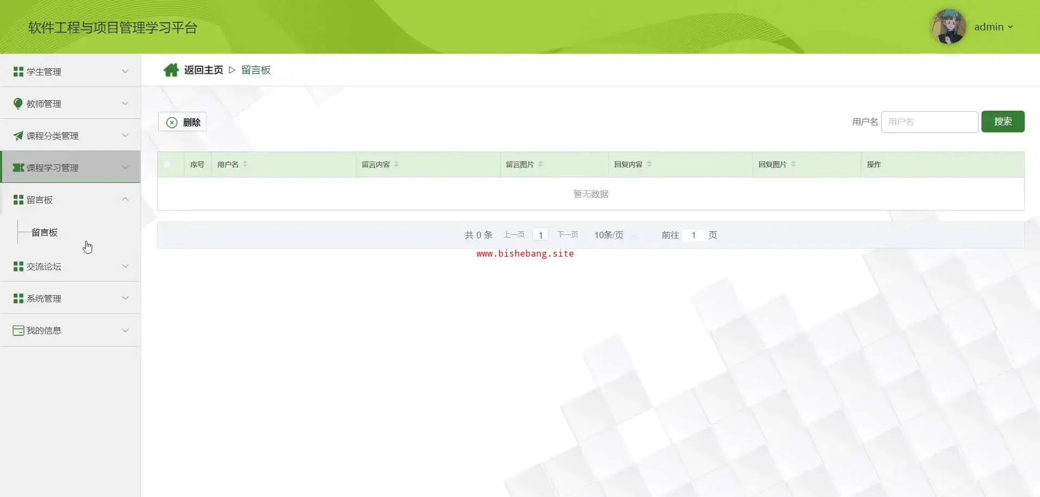
Task: Open the 系统管理 menu item
Action: pos(70,298)
